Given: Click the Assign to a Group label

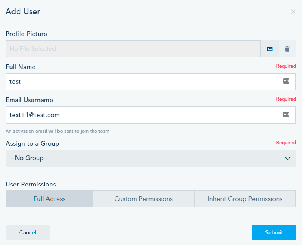Looking at the screenshot, I should [x=32, y=144].
